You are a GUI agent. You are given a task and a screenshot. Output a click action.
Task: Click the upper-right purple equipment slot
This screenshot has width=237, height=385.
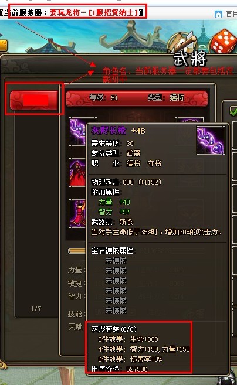pos(189,120)
